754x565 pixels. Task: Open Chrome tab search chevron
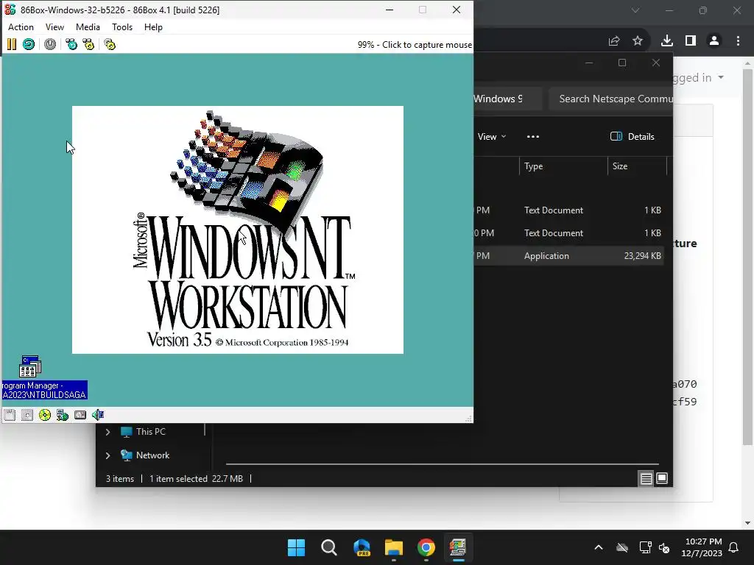coord(635,10)
